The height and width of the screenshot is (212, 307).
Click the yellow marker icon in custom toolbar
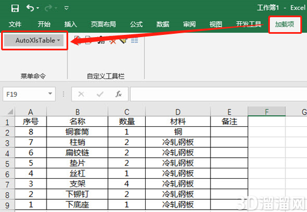[x=124, y=40]
